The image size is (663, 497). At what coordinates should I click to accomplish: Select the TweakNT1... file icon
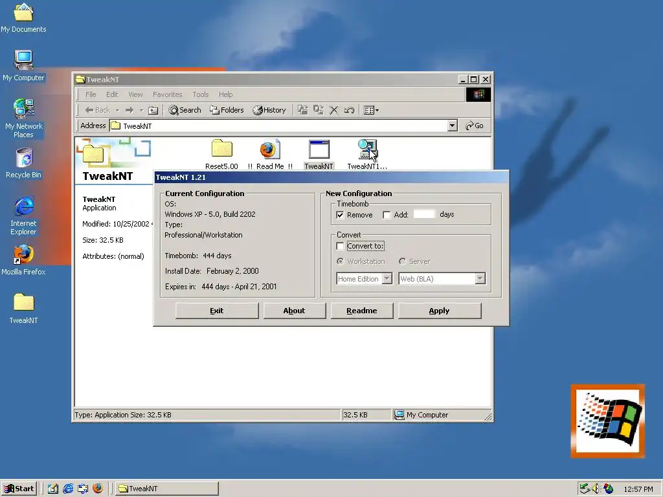click(x=367, y=154)
